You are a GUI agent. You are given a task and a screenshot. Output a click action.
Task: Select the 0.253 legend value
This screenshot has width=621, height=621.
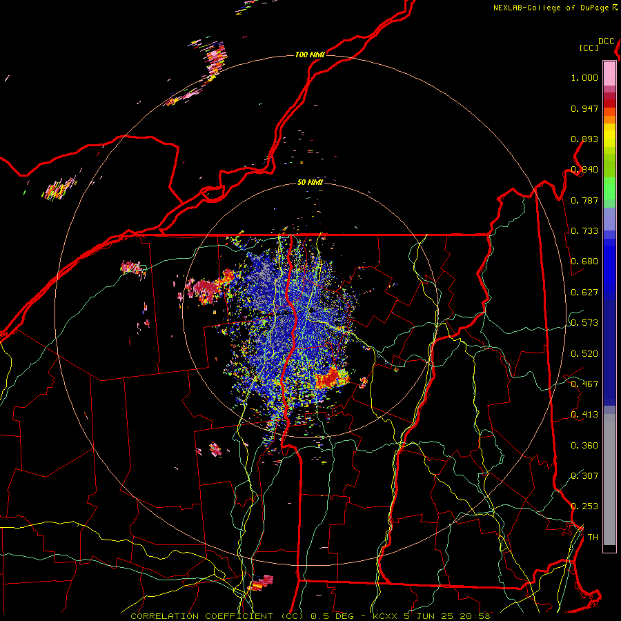pos(584,506)
